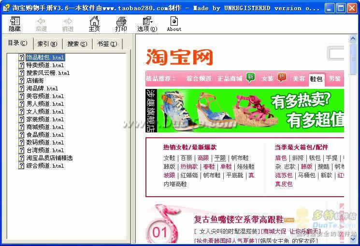The image size is (360, 246).
Task: Click the 坡跟 link
Action: 170,175
